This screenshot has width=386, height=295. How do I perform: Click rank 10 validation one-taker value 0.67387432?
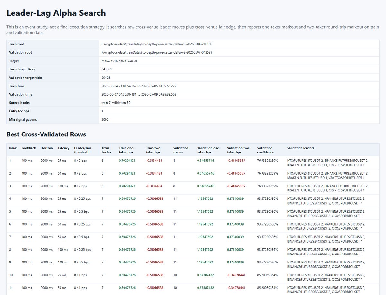tap(205, 275)
